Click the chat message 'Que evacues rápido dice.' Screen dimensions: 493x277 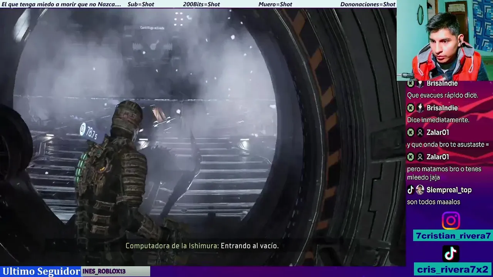442,95
